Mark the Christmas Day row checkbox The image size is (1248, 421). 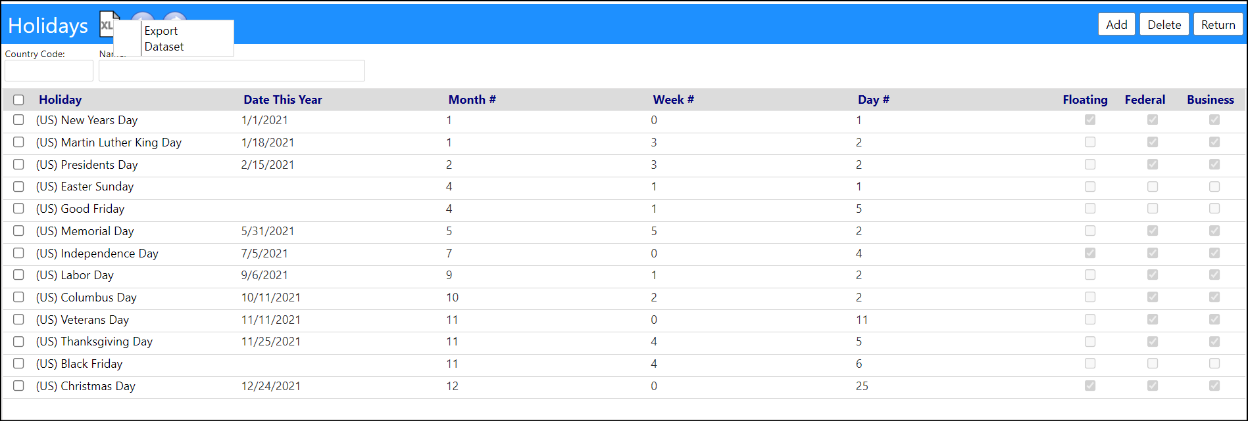[18, 386]
